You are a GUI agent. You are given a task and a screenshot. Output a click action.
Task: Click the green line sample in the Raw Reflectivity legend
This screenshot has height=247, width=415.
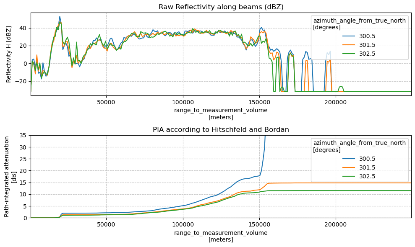tap(349, 54)
